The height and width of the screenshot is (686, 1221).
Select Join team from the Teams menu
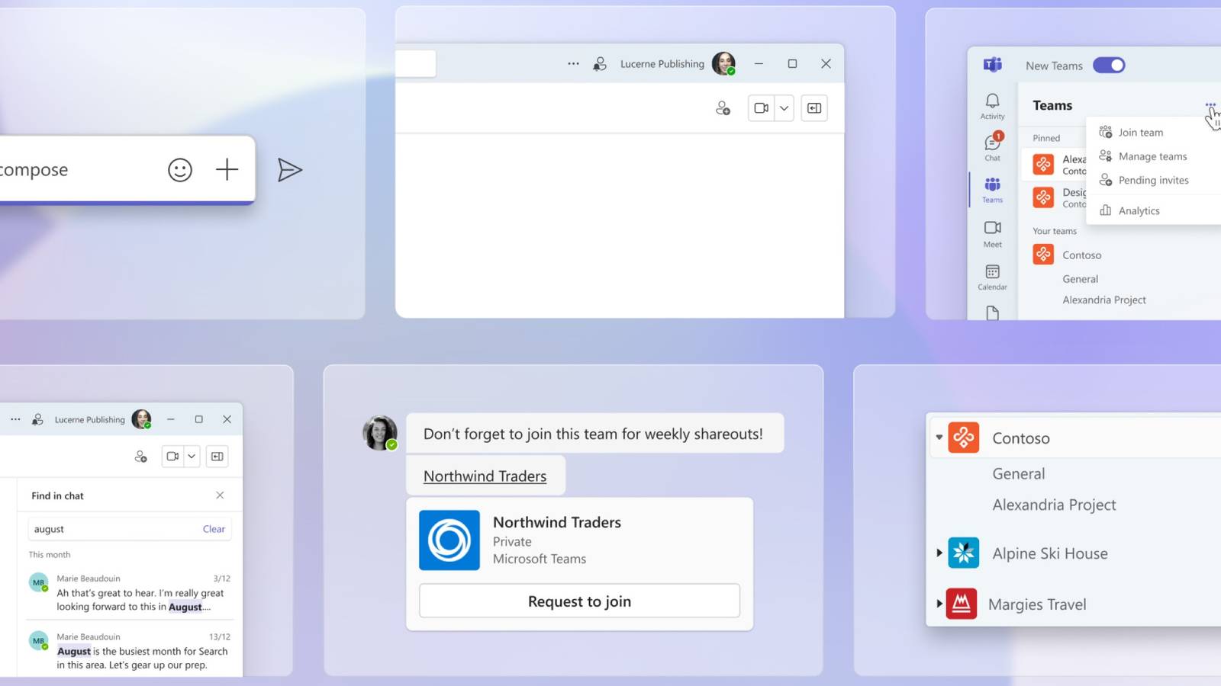point(1140,132)
